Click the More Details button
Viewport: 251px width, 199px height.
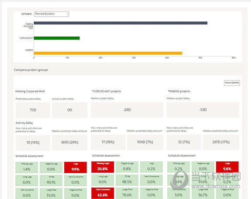tap(232, 83)
